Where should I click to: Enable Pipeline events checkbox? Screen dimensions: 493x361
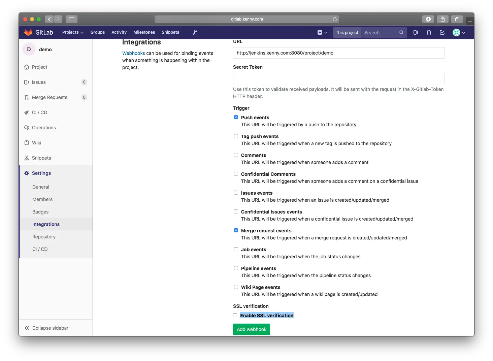click(x=236, y=268)
